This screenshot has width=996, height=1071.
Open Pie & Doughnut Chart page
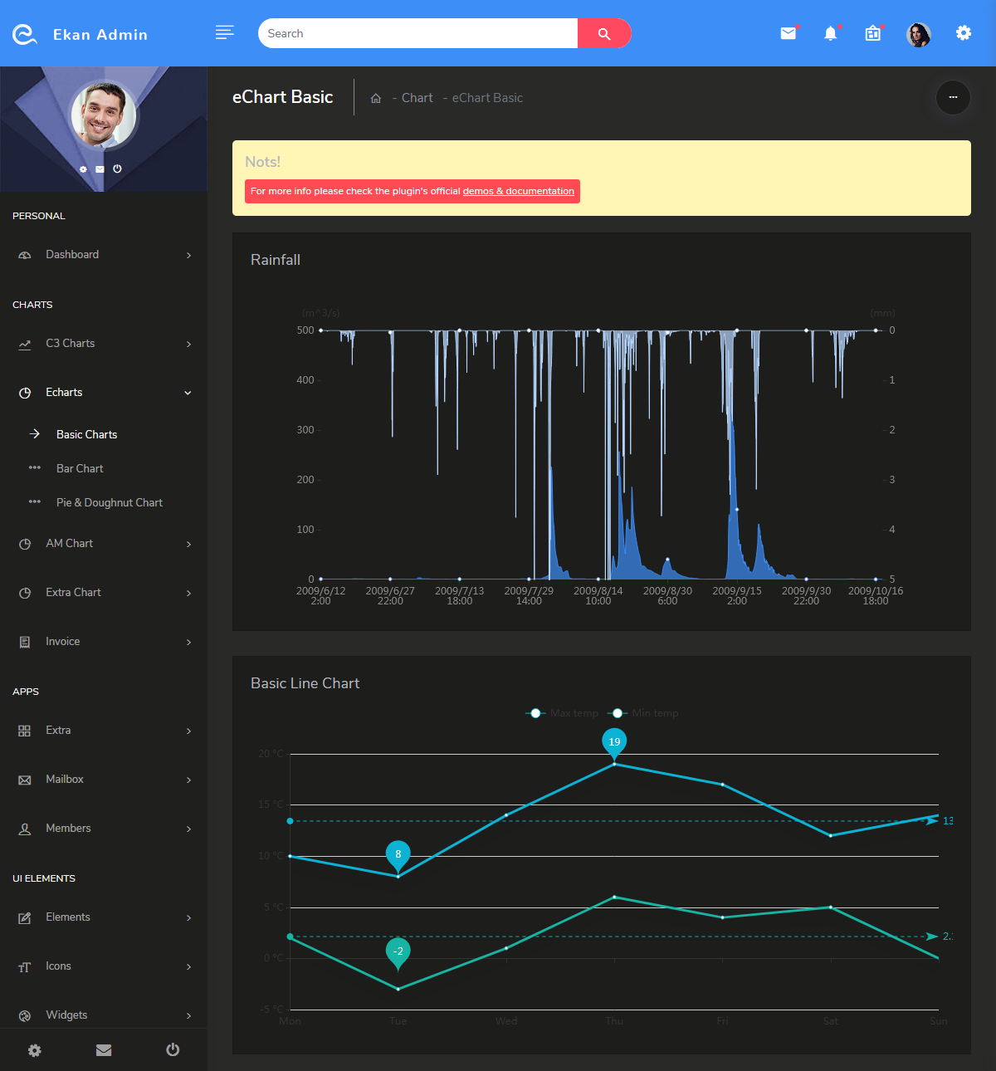[x=110, y=502]
